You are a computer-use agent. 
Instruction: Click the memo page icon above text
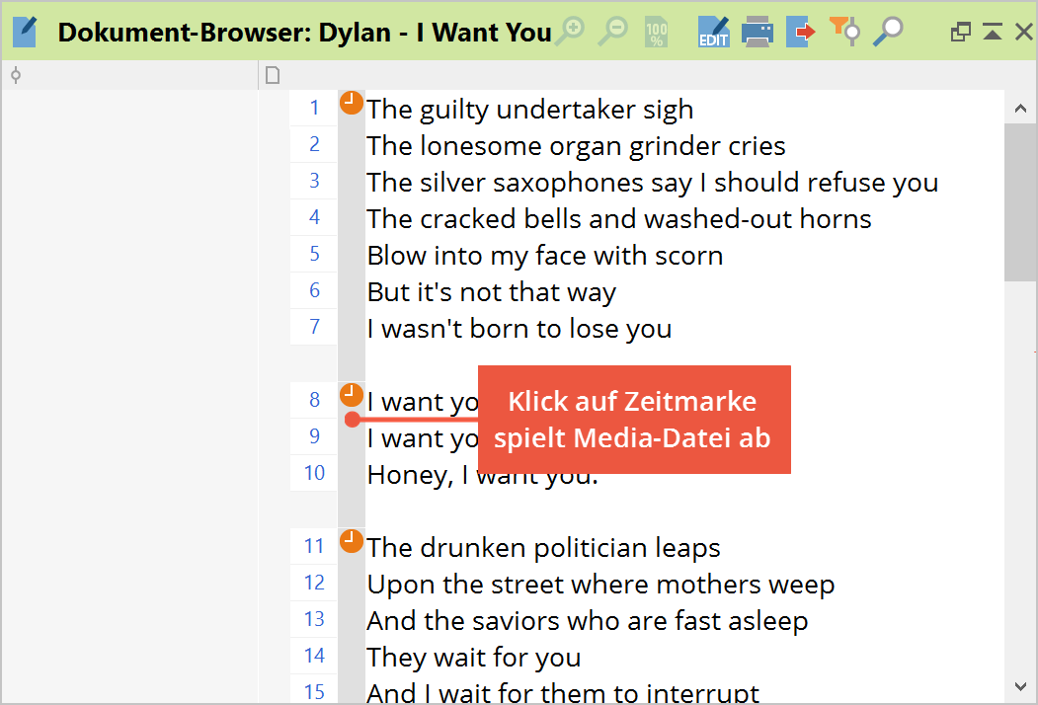273,75
